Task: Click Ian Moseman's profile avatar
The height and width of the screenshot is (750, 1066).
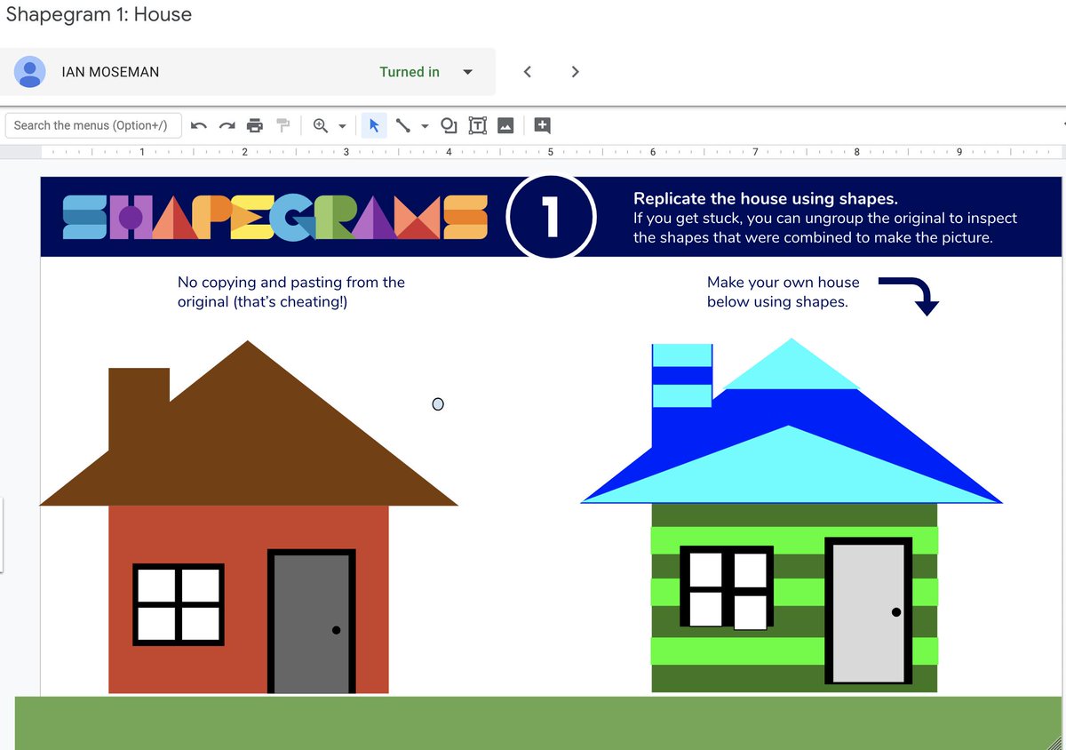Action: (x=30, y=72)
